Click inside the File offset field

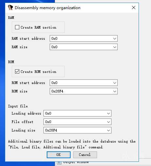click(77, 122)
